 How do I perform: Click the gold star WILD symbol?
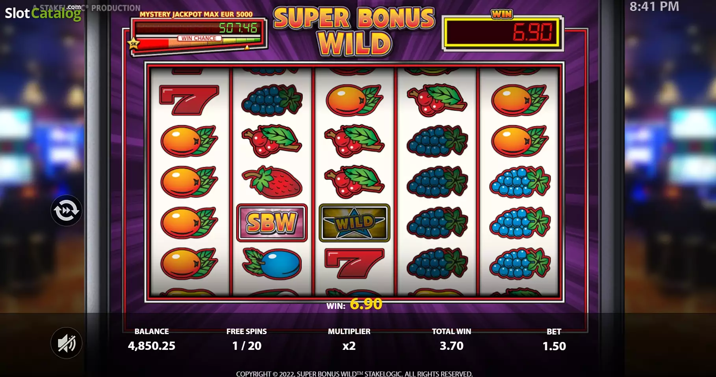(354, 223)
